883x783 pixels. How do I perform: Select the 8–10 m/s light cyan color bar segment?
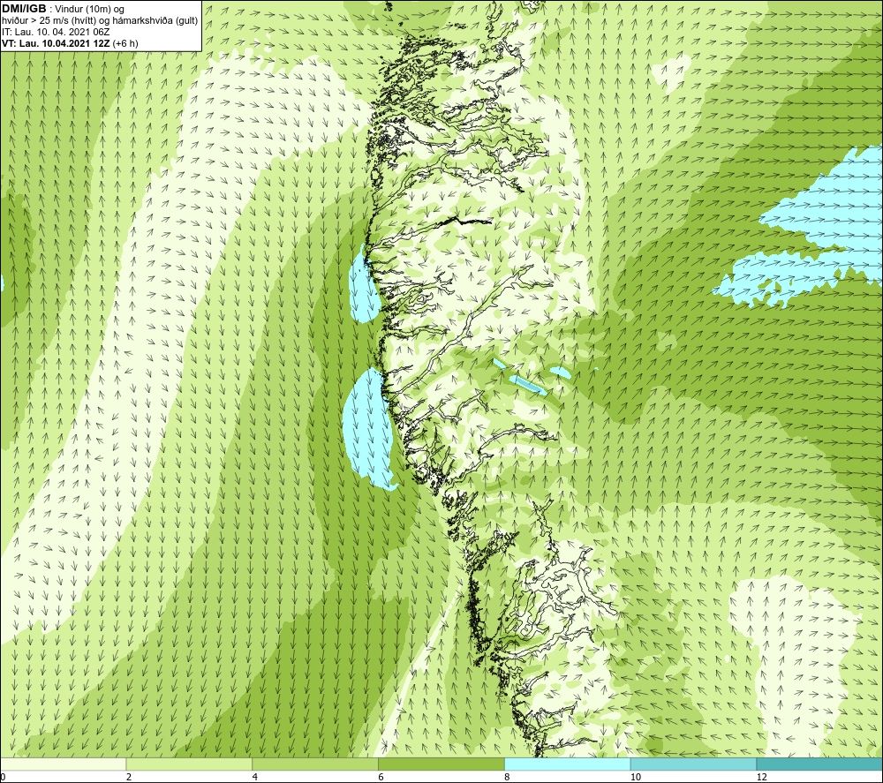568,764
